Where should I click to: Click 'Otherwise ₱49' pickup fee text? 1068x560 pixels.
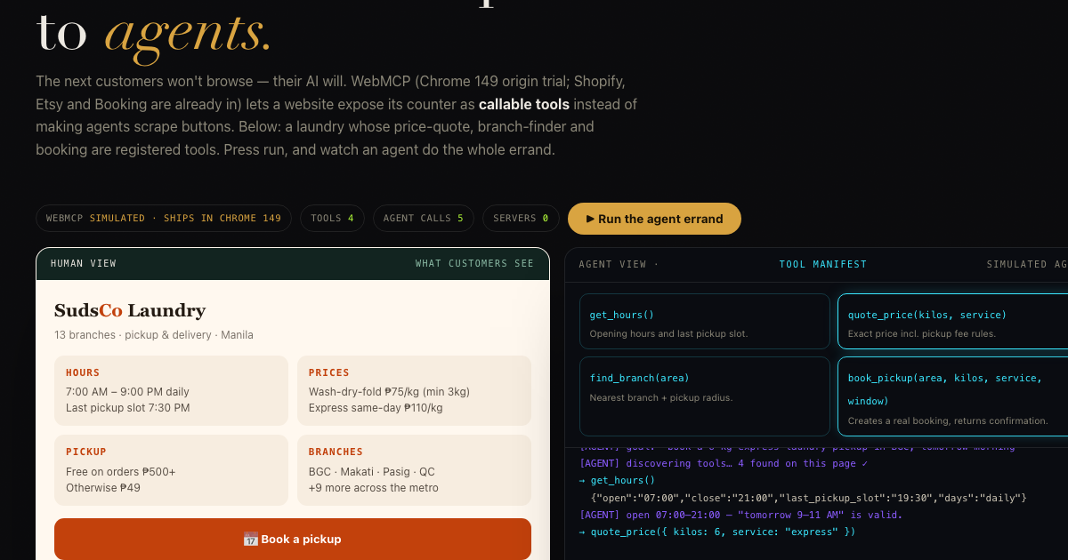pyautogui.click(x=103, y=487)
